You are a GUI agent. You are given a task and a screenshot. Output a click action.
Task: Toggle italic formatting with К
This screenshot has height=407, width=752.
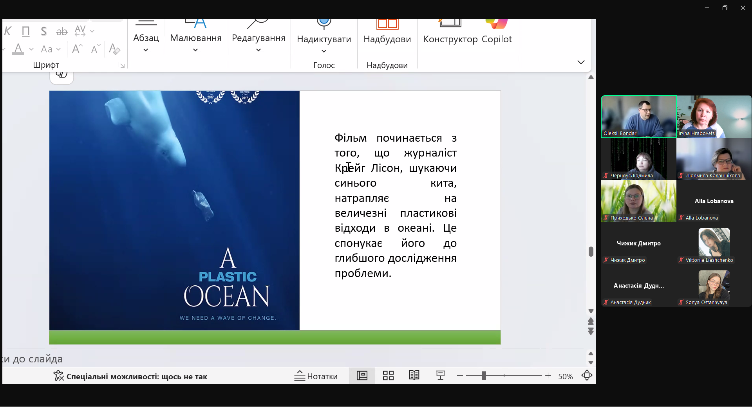click(x=7, y=31)
